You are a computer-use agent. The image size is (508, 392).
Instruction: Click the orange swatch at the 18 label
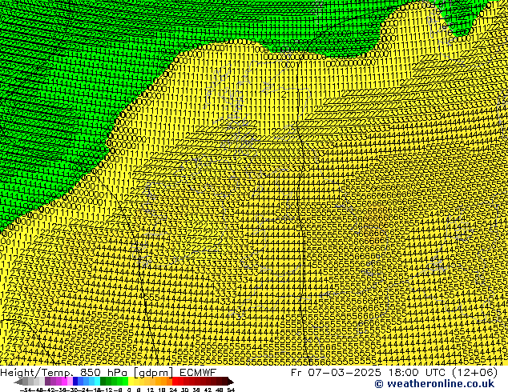(164, 381)
